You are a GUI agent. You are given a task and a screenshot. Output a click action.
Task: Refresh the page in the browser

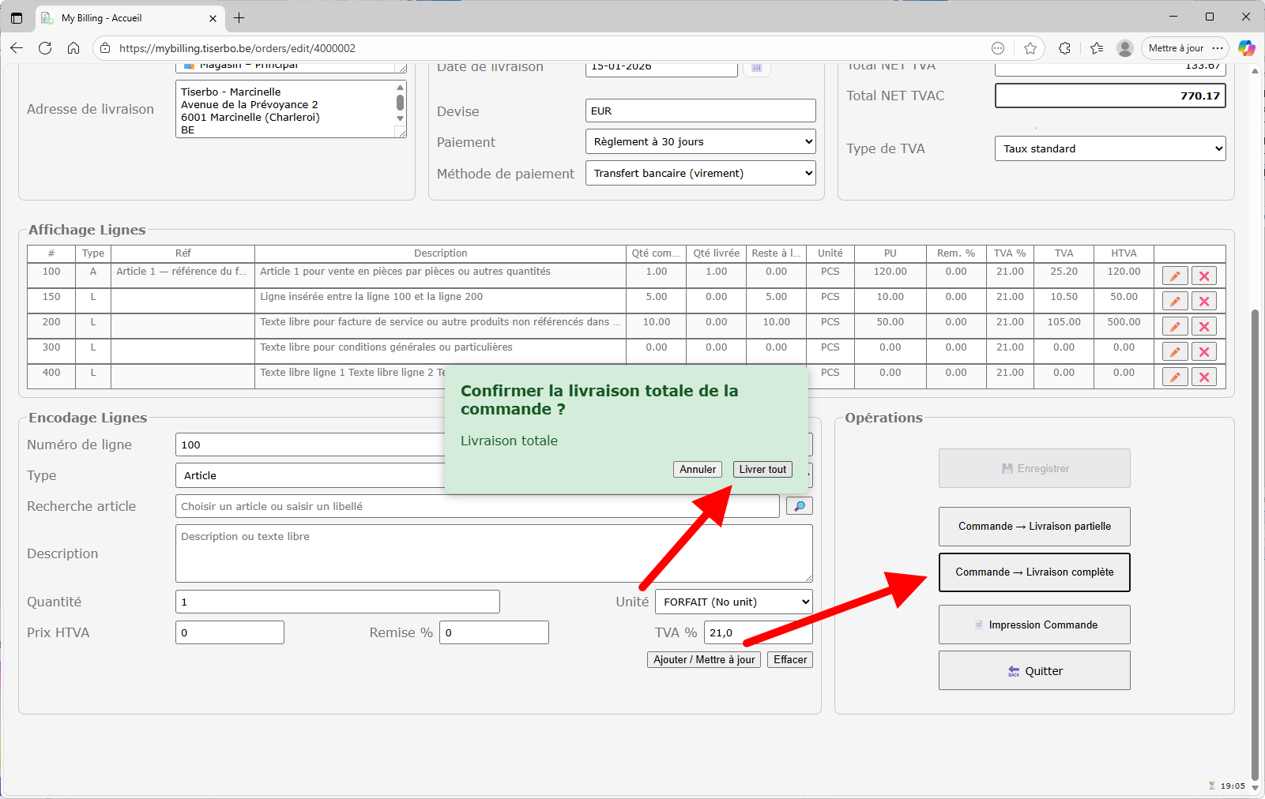click(x=45, y=48)
